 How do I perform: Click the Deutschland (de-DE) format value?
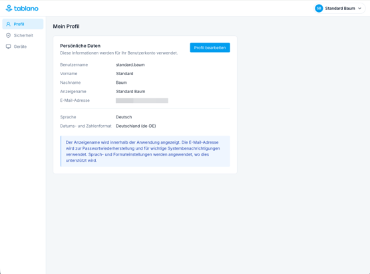pyautogui.click(x=136, y=126)
